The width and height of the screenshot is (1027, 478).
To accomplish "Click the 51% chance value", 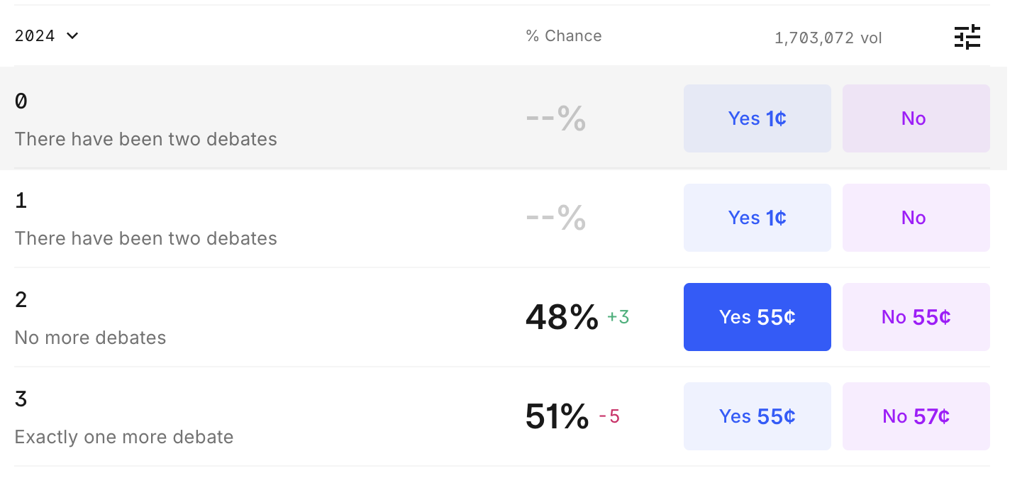I will [x=557, y=416].
